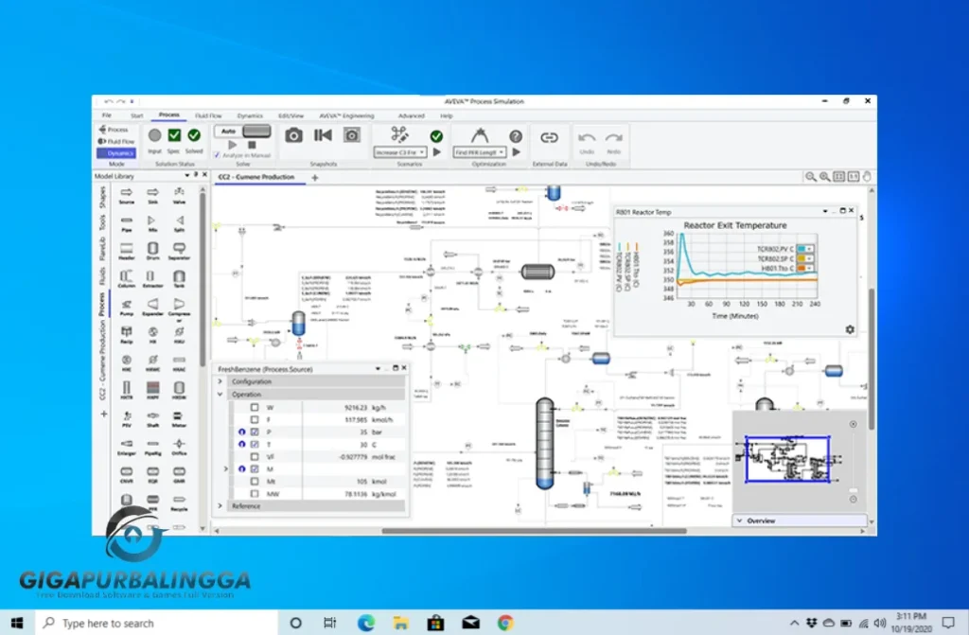Click the gear icon on Reactor Temp chart
This screenshot has width=969, height=635.
tap(850, 329)
